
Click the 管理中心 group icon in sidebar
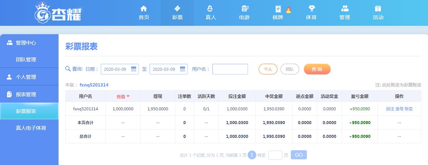[9, 43]
